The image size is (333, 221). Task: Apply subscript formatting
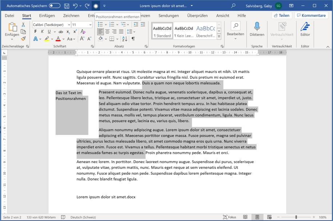pos(68,32)
